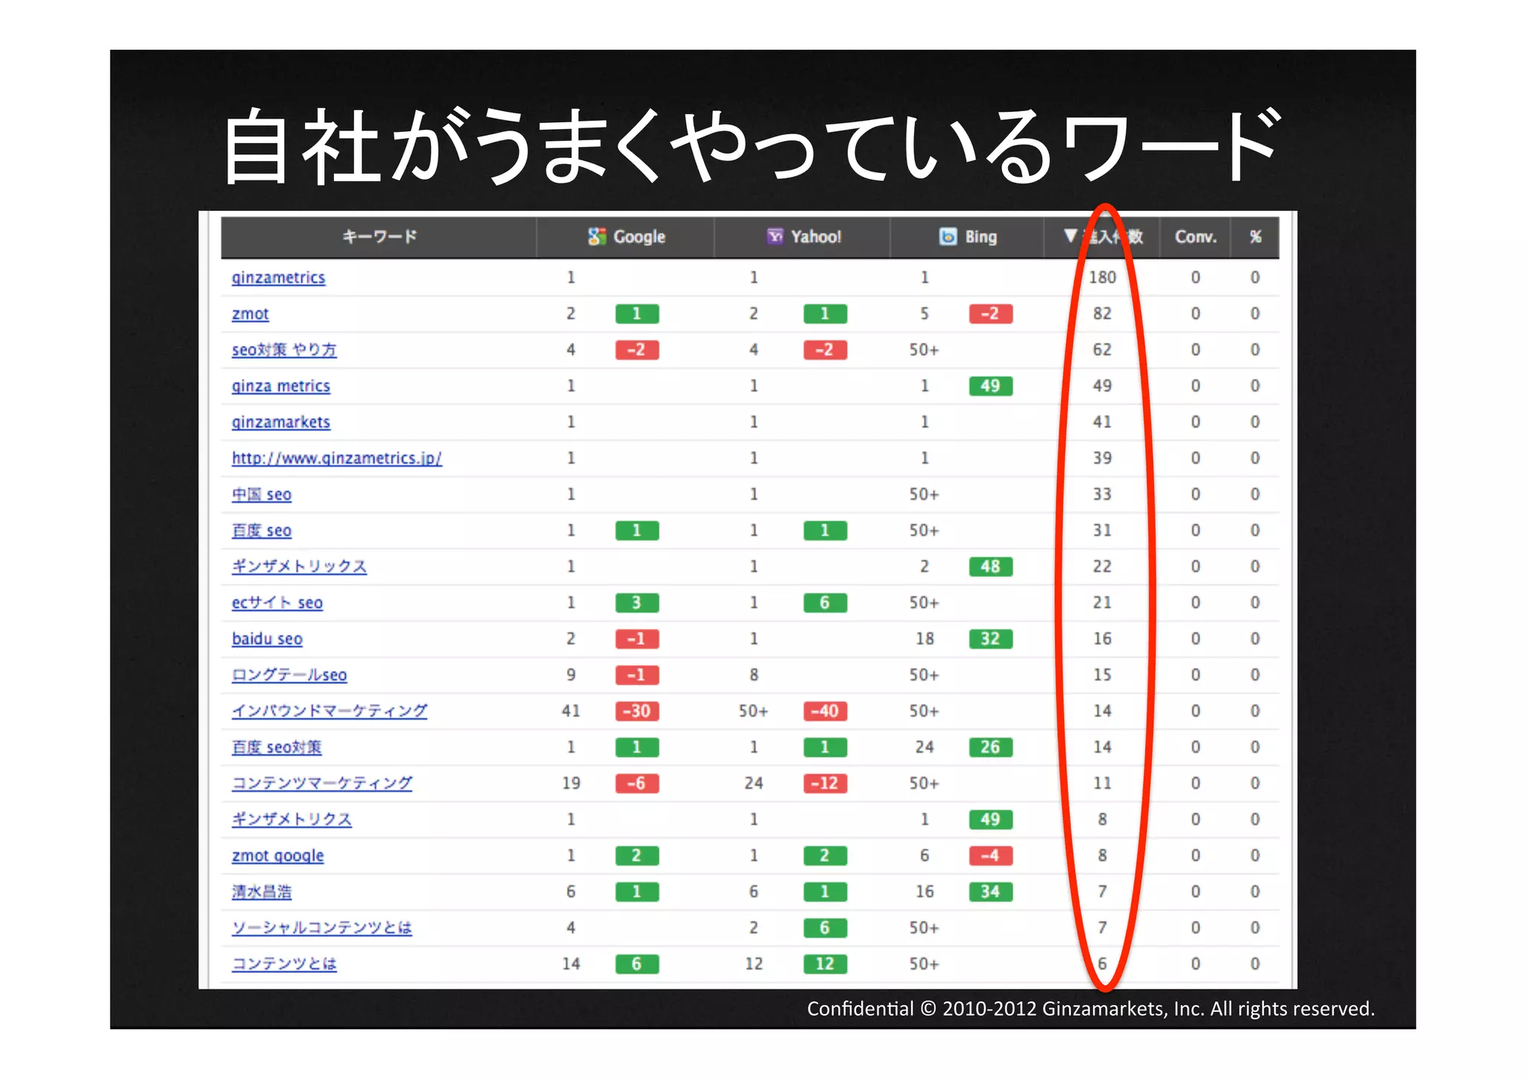Viewport: 1527px width, 1079px height.
Task: Open the コンテンツとは keyword link
Action: (284, 964)
